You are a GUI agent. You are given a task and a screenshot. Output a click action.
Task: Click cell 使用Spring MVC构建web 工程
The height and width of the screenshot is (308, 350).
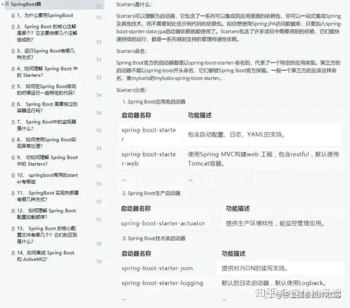pyautogui.click(x=263, y=159)
